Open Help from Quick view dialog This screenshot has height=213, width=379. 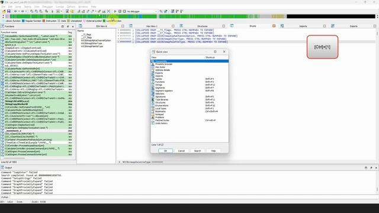[213, 151]
